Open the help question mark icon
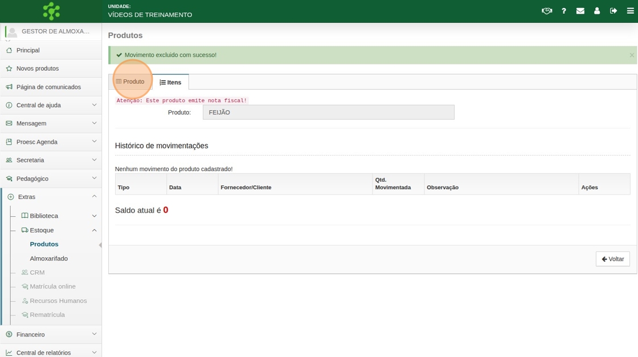 564,11
